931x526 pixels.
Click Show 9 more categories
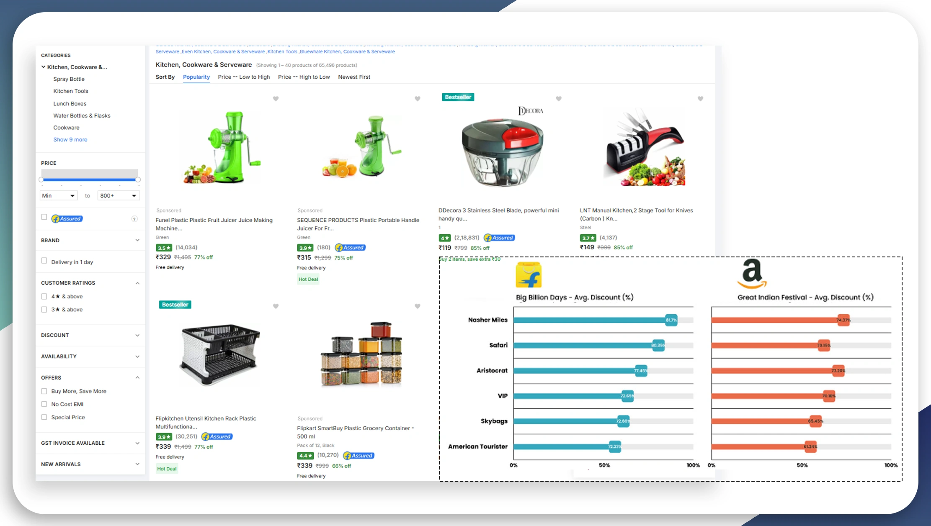pyautogui.click(x=70, y=140)
